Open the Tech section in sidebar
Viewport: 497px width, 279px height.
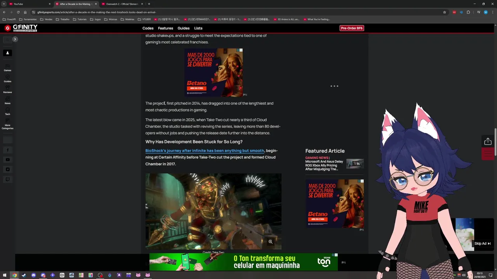[x=7, y=112]
